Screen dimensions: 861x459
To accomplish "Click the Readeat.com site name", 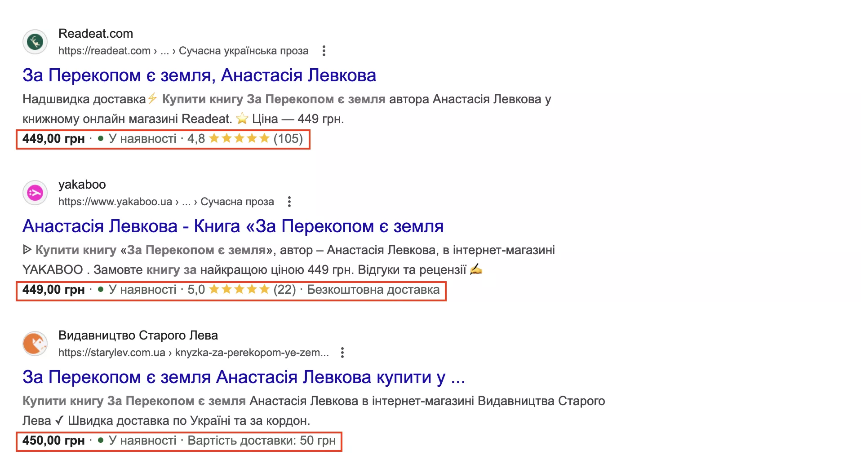I will pyautogui.click(x=96, y=34).
